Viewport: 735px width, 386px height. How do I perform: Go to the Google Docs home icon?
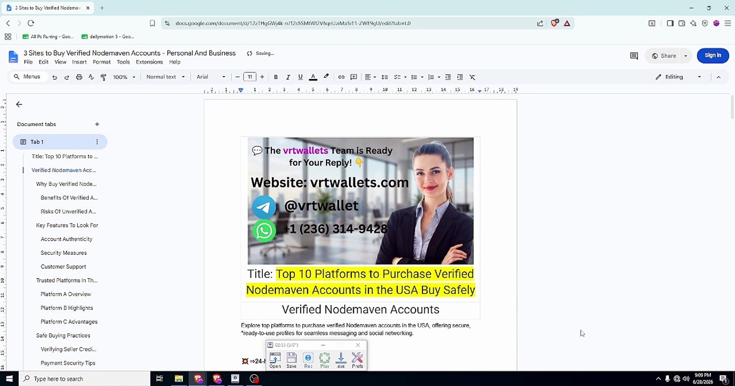[13, 57]
